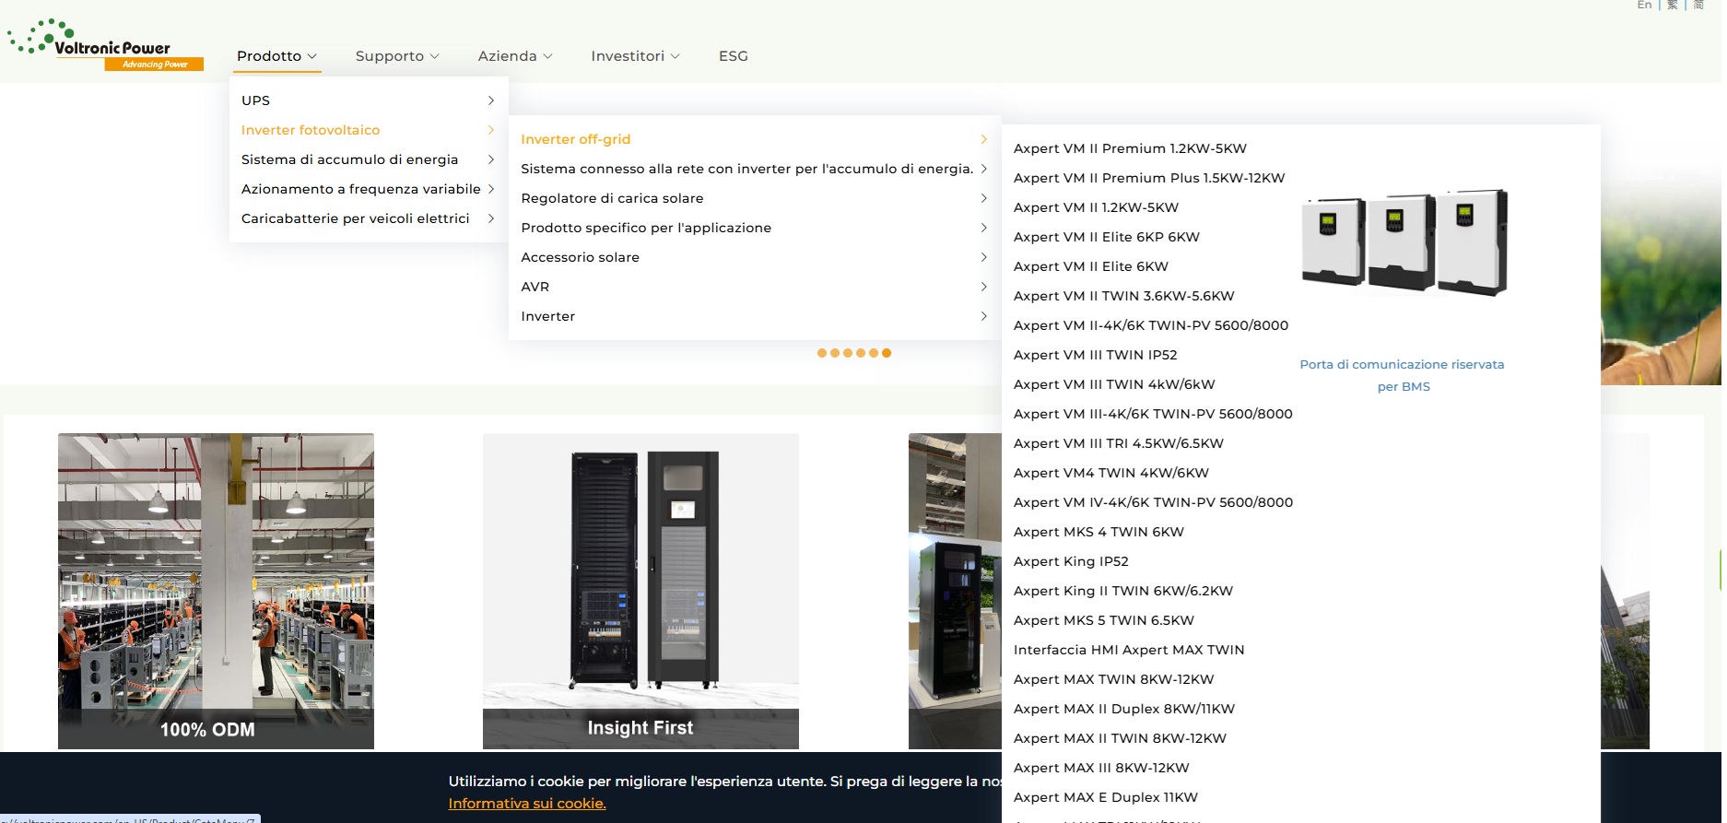Select Inverter fotovoltaico category
The image size is (1727, 823).
coord(311,130)
